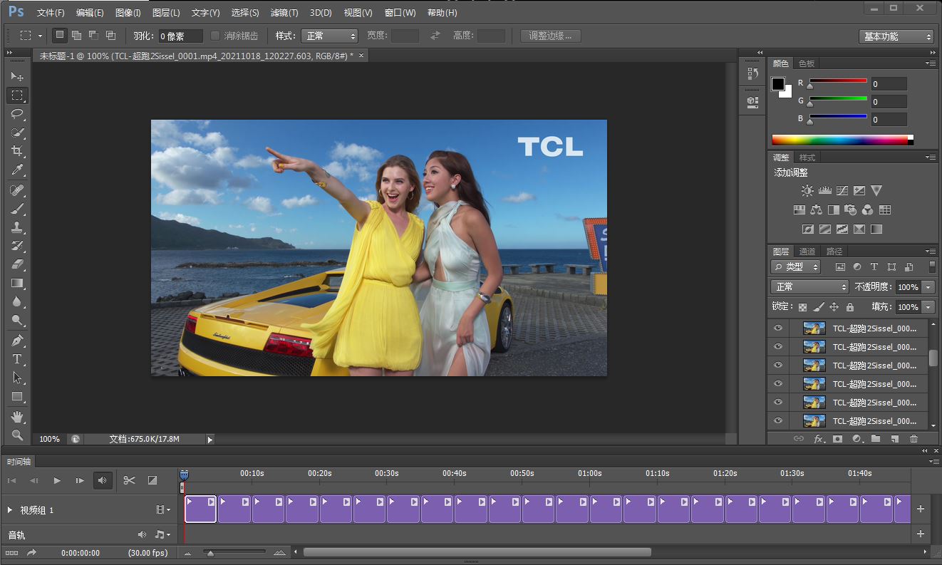Open the 滤镜(T) menu

[x=284, y=13]
